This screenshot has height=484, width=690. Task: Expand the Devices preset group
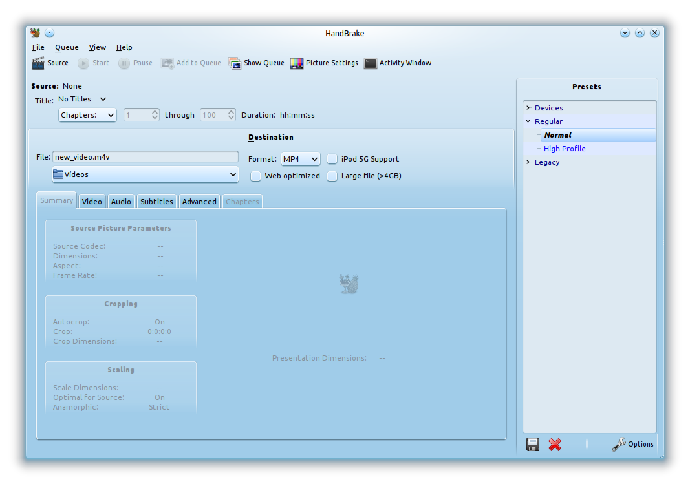(528, 108)
